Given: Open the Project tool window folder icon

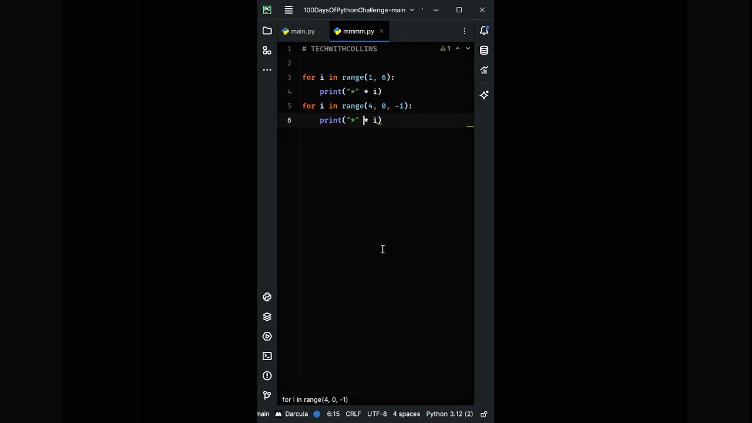Looking at the screenshot, I should [267, 31].
